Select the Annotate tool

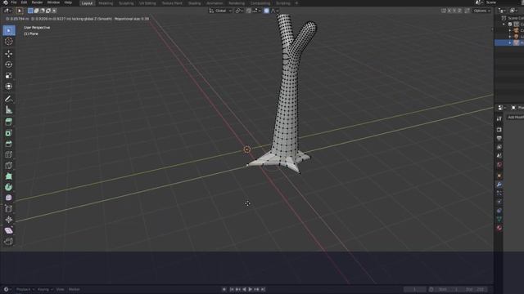[9, 99]
